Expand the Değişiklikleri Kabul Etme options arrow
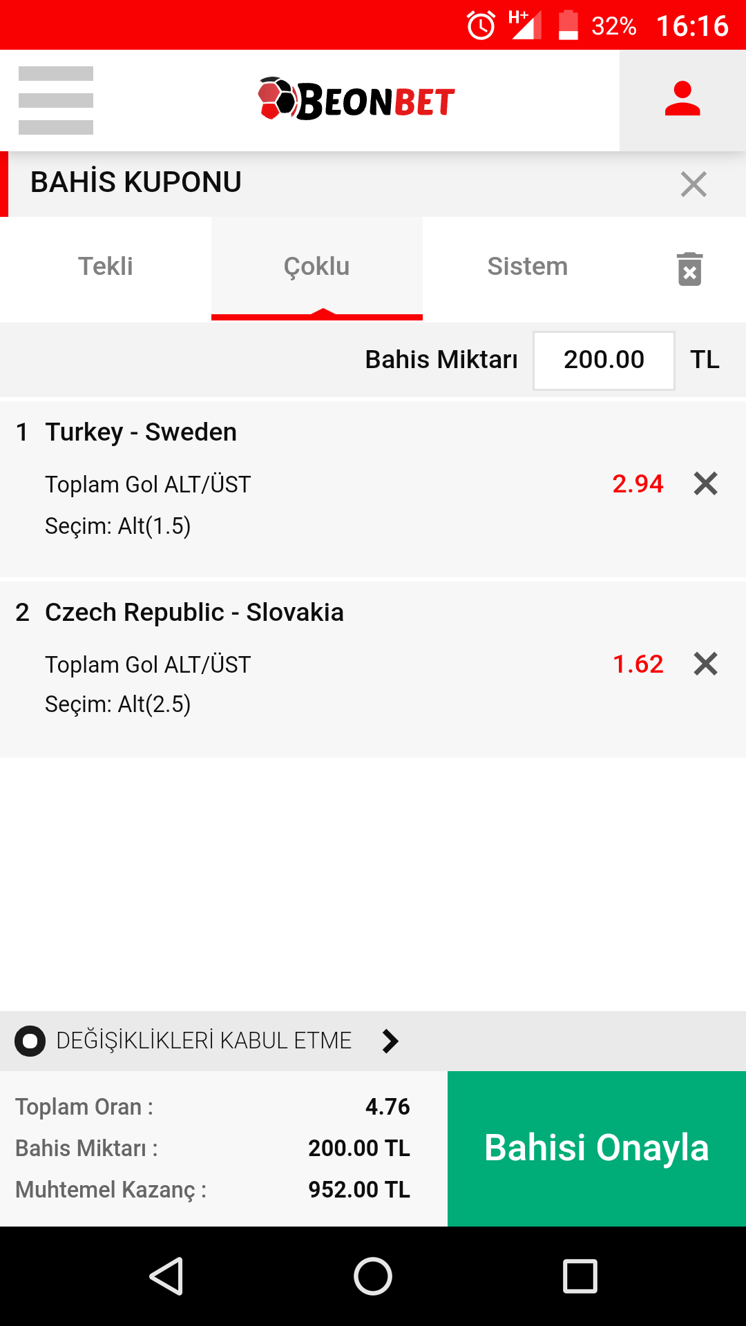This screenshot has width=746, height=1326. click(x=390, y=1041)
